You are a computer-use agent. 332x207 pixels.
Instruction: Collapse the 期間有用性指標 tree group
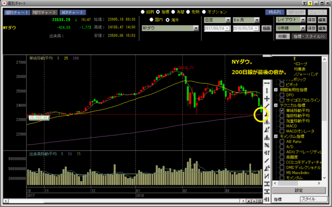tap(276, 90)
